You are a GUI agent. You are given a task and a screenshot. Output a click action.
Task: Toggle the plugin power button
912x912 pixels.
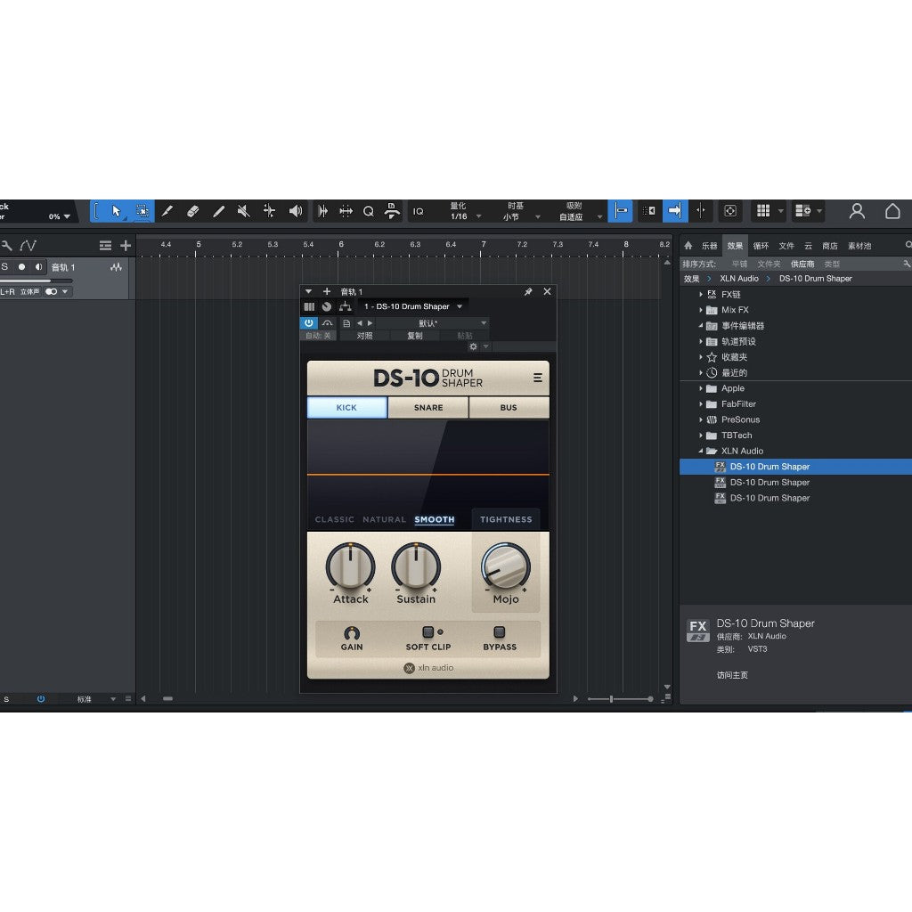[309, 322]
